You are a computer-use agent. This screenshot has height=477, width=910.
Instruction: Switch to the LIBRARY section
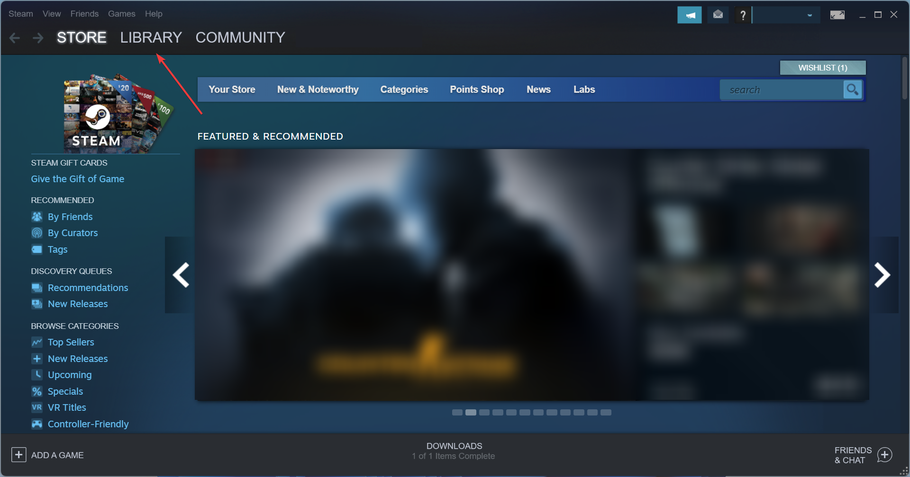click(x=151, y=37)
